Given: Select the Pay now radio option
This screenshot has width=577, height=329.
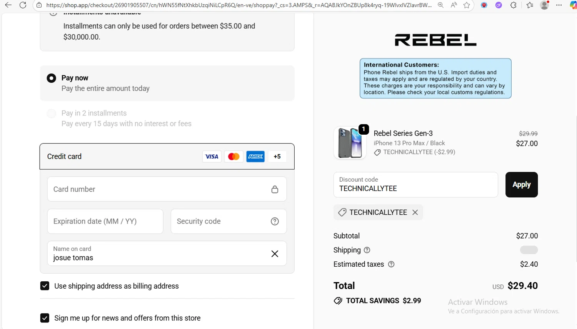Looking at the screenshot, I should pyautogui.click(x=51, y=78).
